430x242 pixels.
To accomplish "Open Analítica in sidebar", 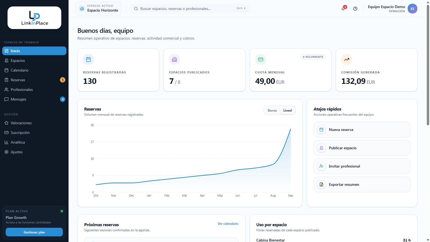I will pos(34,142).
